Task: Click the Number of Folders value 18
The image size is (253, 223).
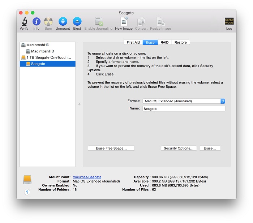Action: 75,190
